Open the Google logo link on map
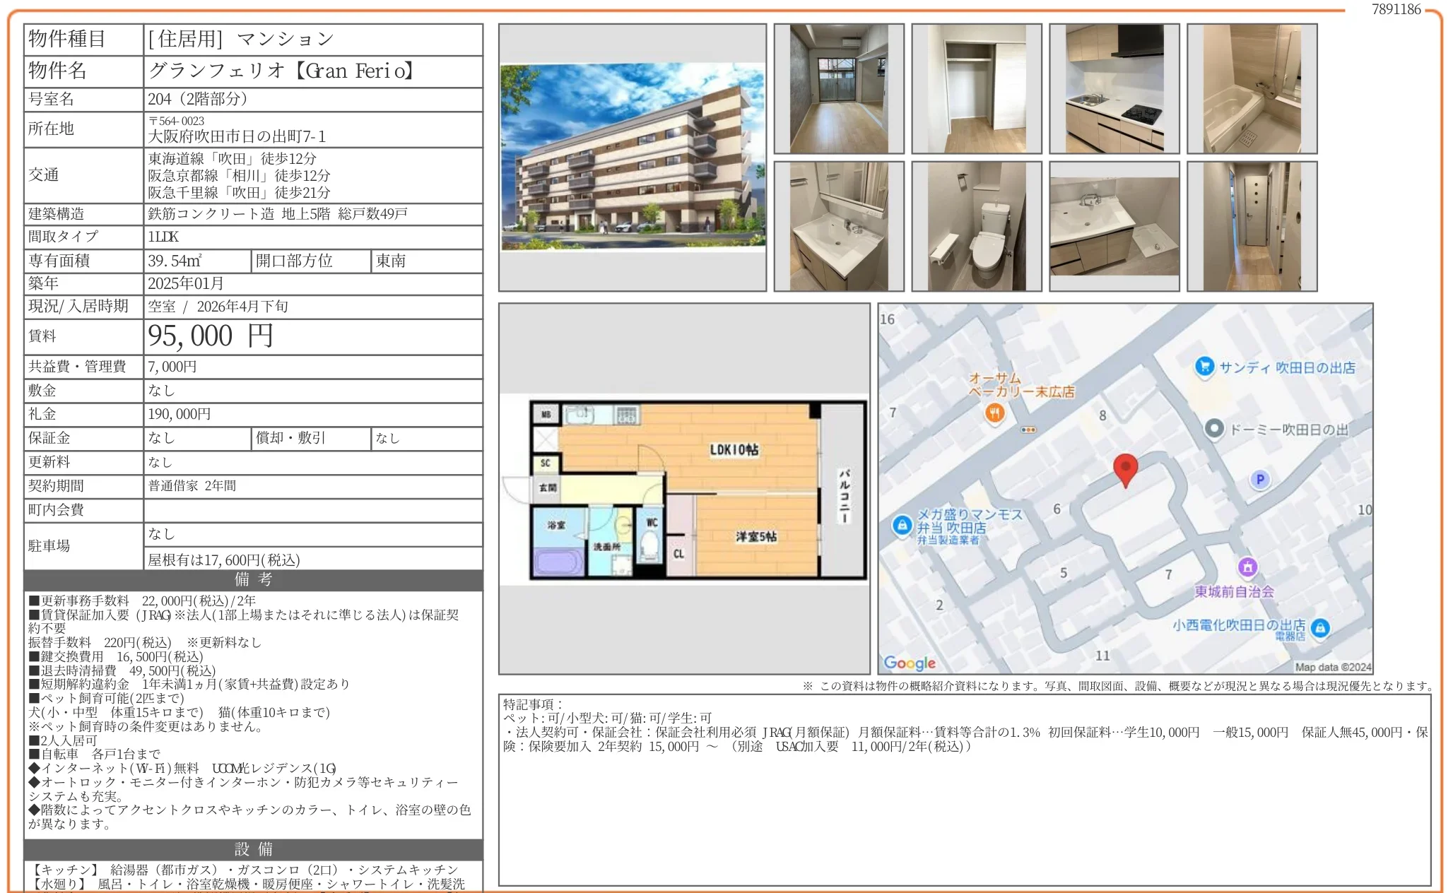1453x893 pixels. coord(910,663)
